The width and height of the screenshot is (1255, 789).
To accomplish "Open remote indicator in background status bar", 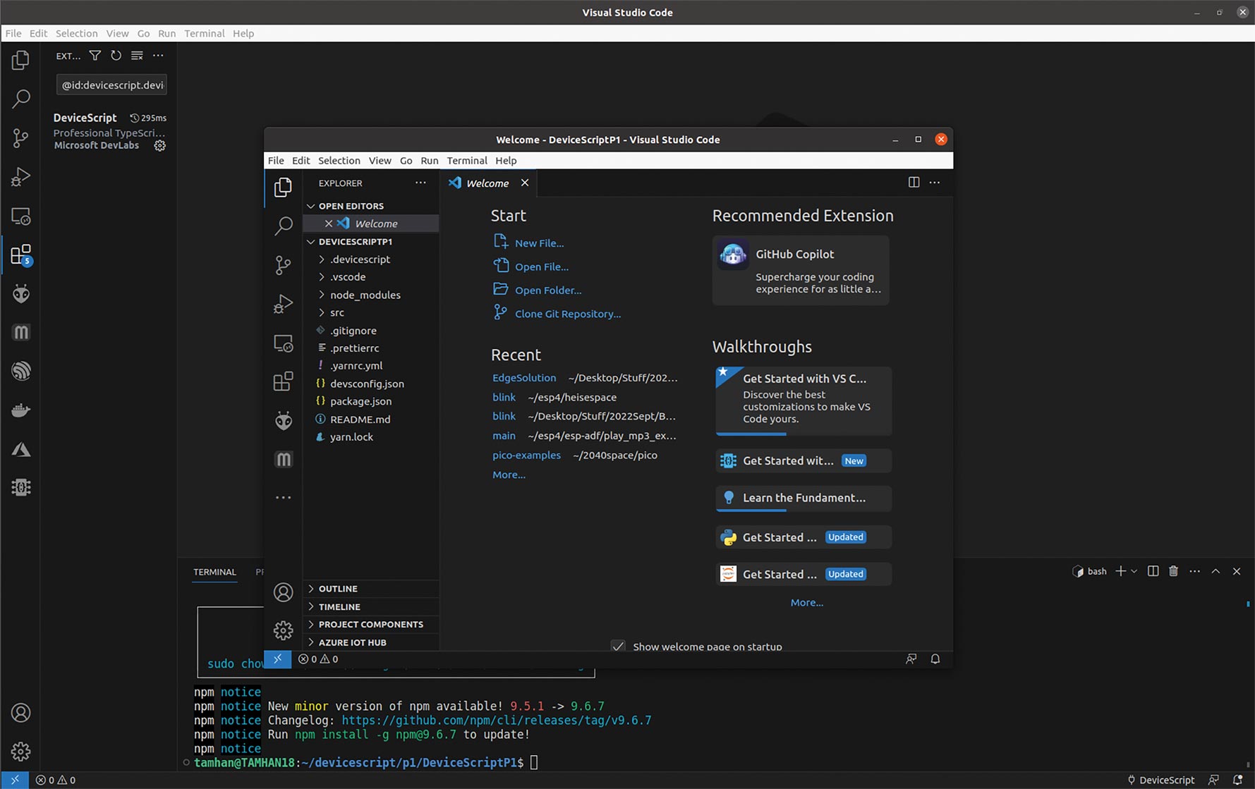I will coord(15,780).
